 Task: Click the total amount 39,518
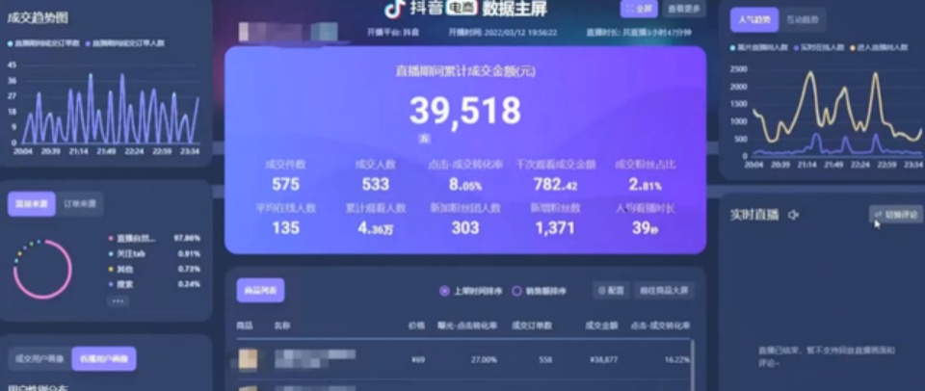465,111
